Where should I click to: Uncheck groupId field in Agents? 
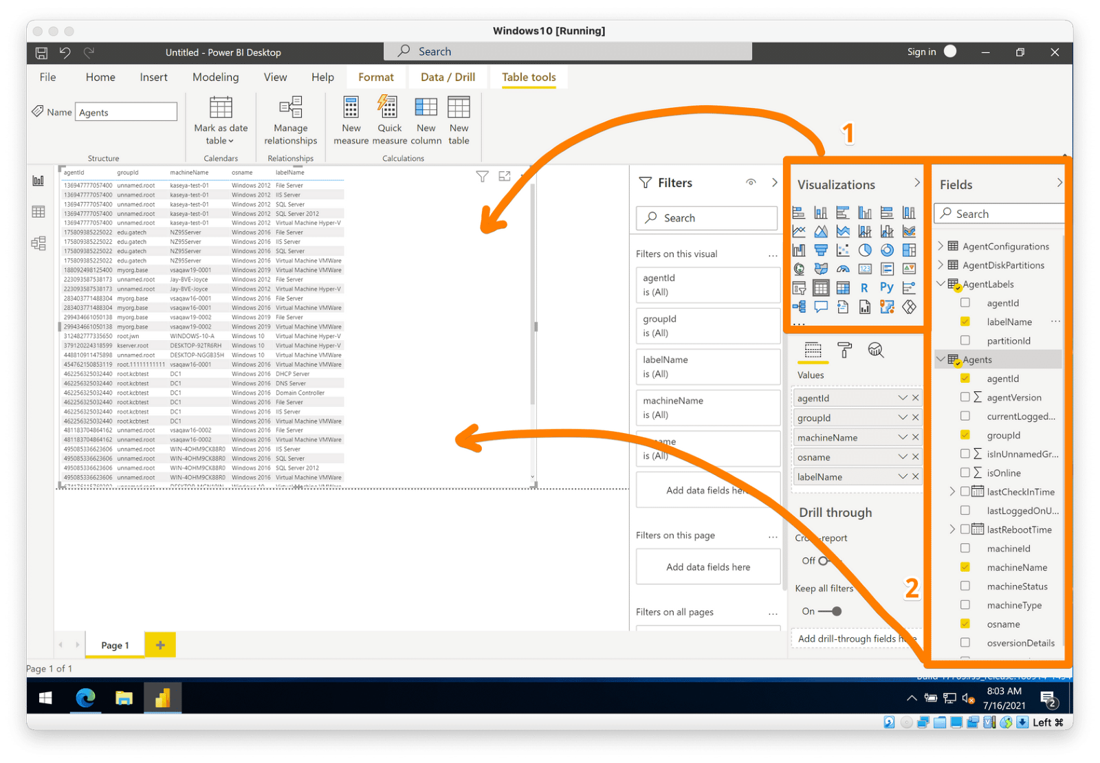point(965,434)
